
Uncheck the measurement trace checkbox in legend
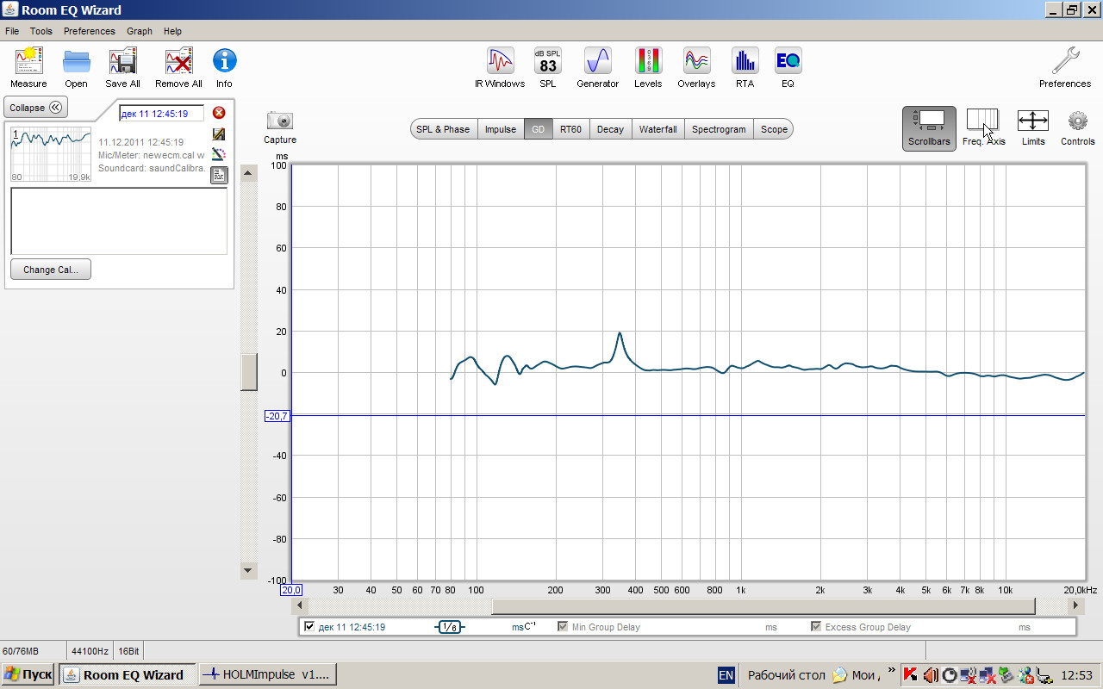tap(309, 627)
